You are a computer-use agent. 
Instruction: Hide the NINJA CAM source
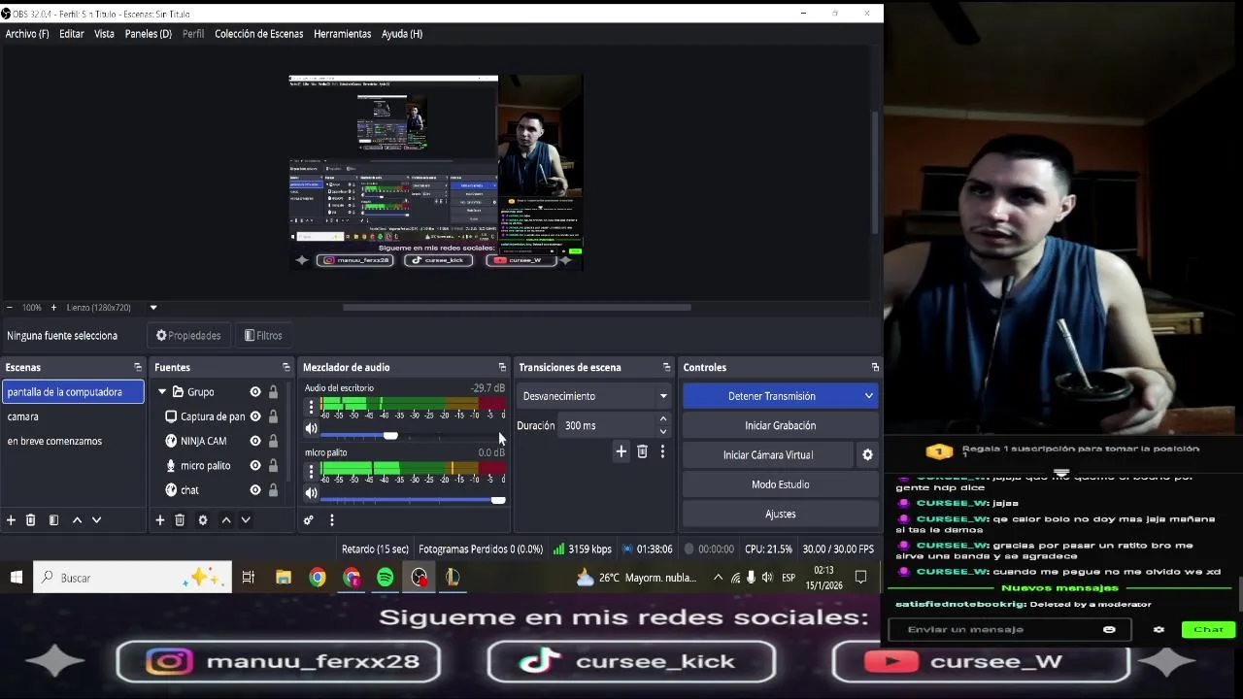255,441
